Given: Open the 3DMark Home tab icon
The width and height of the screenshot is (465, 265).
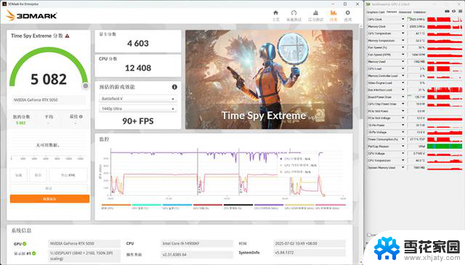Looking at the screenshot, I should point(275,13).
